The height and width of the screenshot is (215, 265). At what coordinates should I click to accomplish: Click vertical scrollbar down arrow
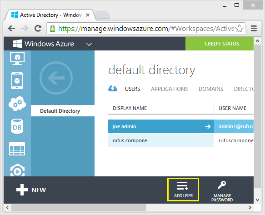coord(258,200)
